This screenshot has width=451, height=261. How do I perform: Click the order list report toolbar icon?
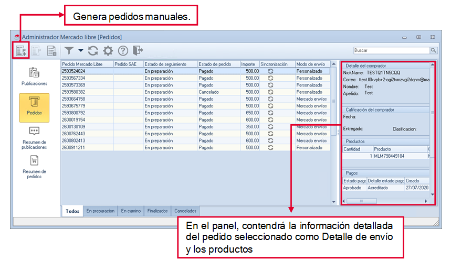click(52, 51)
